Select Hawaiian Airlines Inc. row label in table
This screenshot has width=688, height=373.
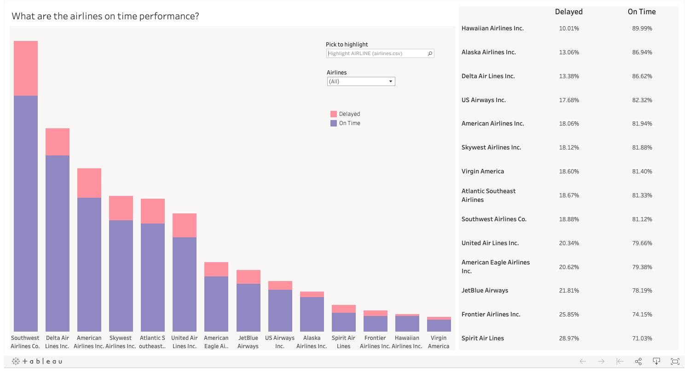[x=493, y=29]
